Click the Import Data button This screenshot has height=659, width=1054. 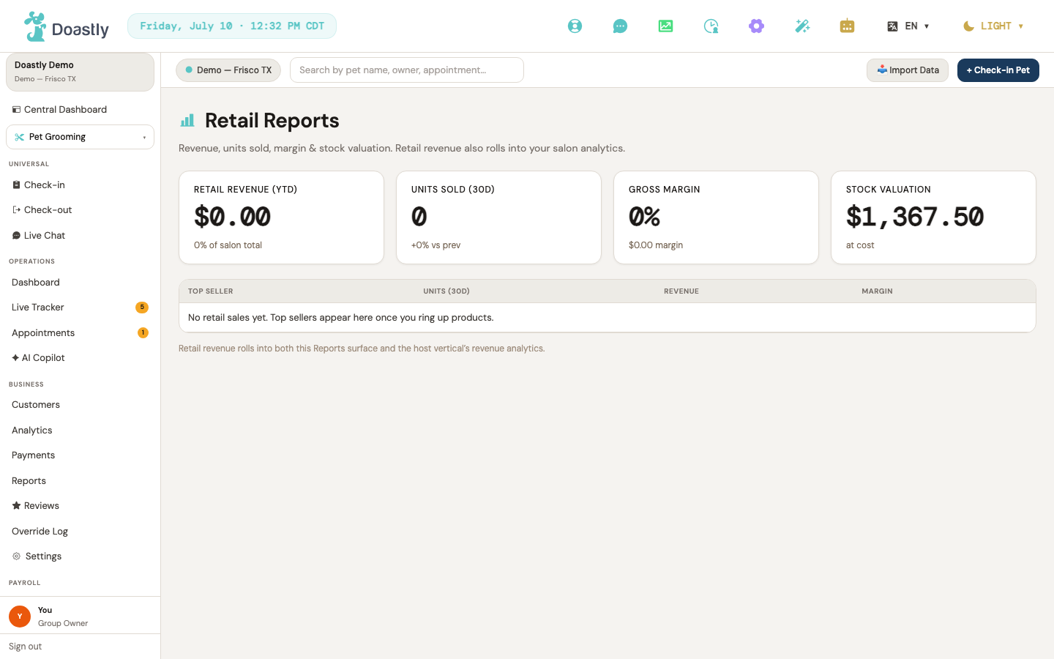908,70
